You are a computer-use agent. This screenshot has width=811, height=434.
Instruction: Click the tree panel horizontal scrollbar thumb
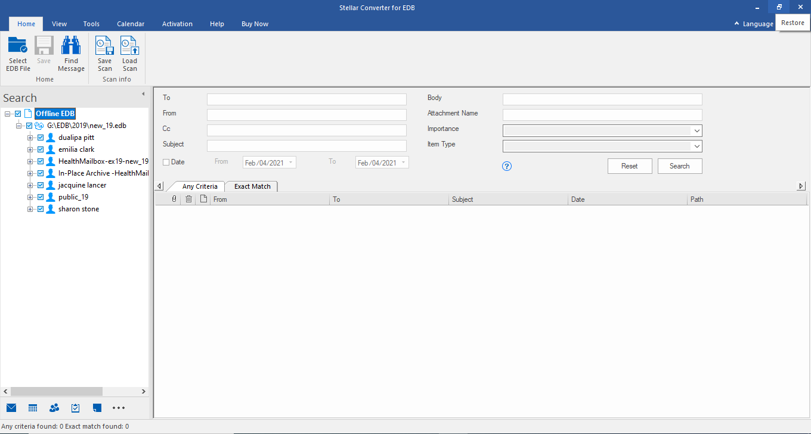tap(57, 391)
